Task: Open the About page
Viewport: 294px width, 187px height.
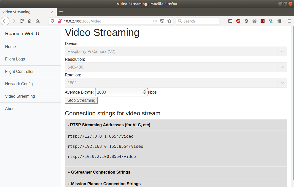Action: pyautogui.click(x=30, y=109)
